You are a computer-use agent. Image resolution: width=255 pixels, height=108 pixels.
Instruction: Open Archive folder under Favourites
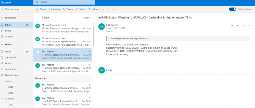(17, 37)
